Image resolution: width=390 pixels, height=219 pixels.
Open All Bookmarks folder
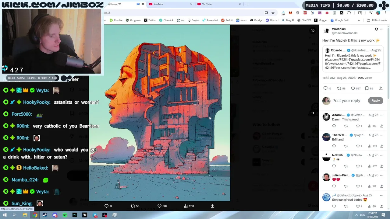pyautogui.click(x=377, y=20)
